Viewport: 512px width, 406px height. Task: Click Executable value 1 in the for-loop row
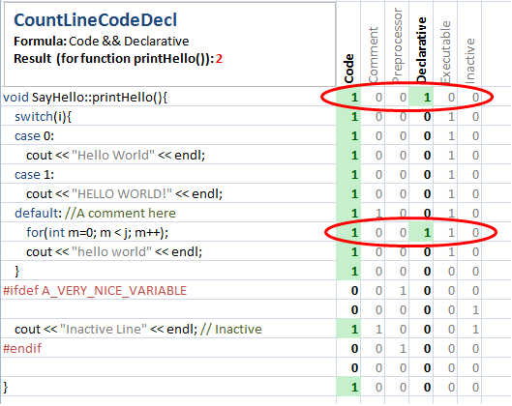pyautogui.click(x=451, y=233)
